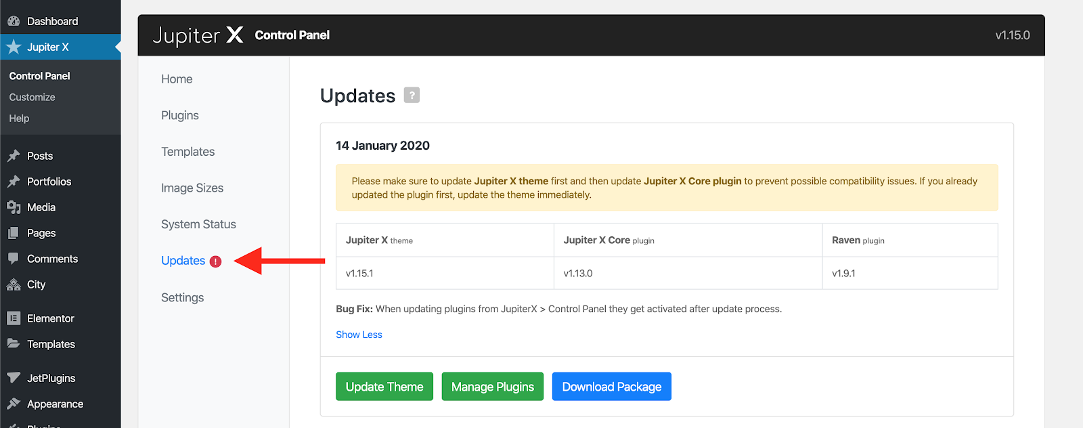
Task: Switch to Home tab in Control Panel
Action: (177, 79)
